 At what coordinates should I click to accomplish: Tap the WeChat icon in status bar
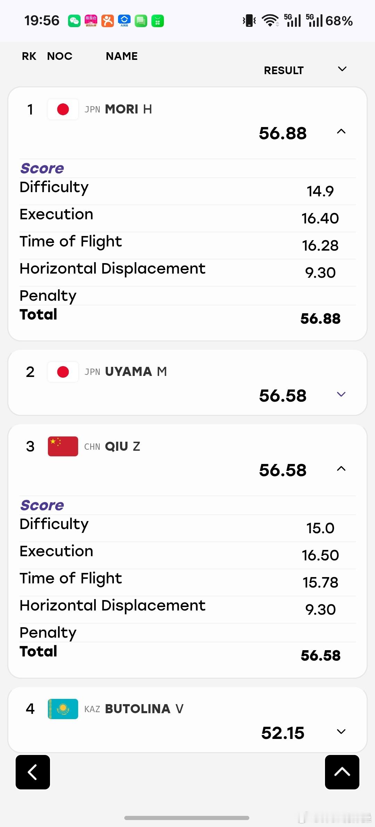point(74,21)
